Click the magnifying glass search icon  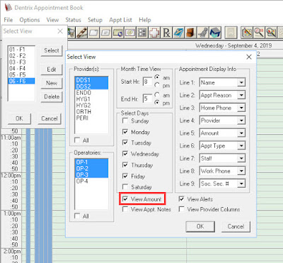pos(259,33)
